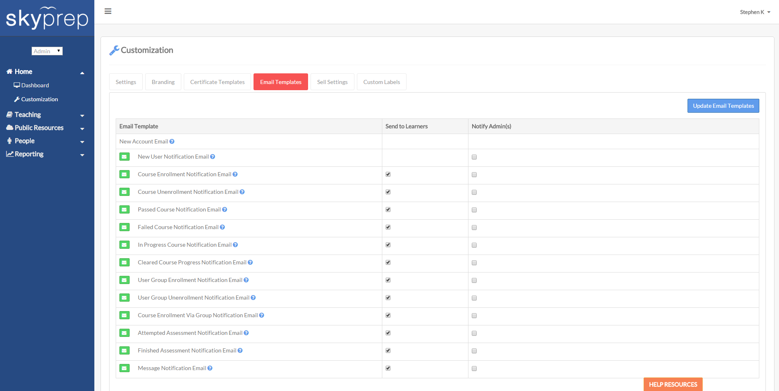Go to the Custom Labels tab
The height and width of the screenshot is (391, 779).
382,82
